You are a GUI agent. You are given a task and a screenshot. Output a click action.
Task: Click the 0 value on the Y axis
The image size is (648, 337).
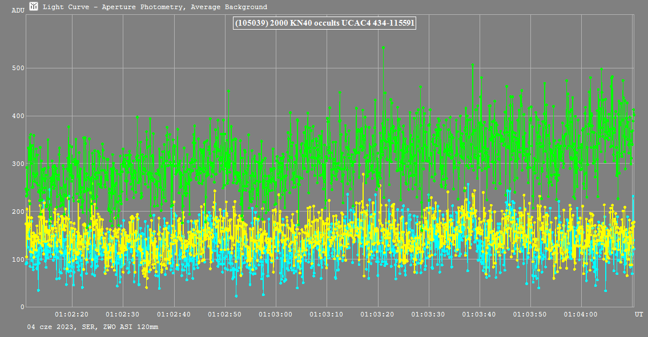pyautogui.click(x=23, y=307)
